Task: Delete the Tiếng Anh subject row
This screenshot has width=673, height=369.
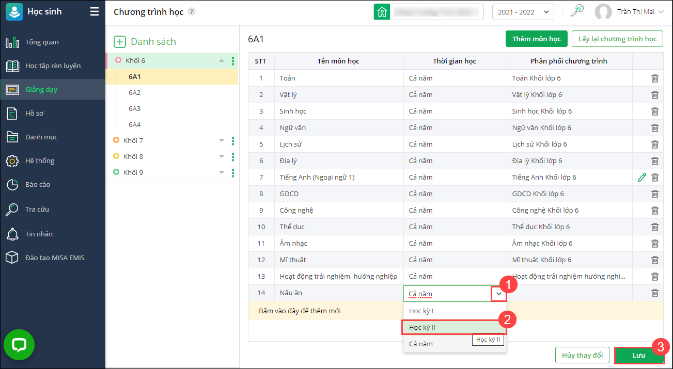Action: [x=654, y=178]
